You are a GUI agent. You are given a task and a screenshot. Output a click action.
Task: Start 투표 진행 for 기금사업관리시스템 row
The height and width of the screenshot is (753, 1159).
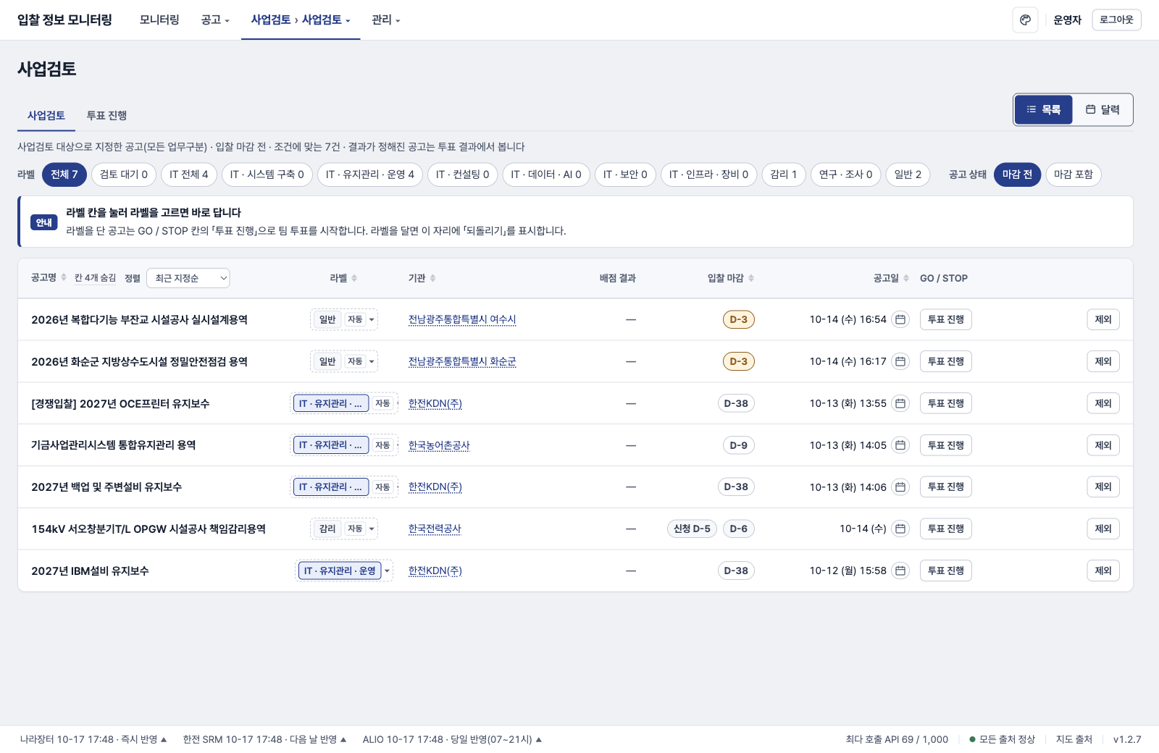(x=945, y=445)
